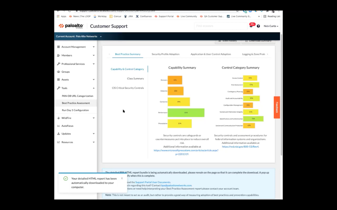Click the page vertical scrollbar
This screenshot has width=337, height=210.
click(281, 94)
